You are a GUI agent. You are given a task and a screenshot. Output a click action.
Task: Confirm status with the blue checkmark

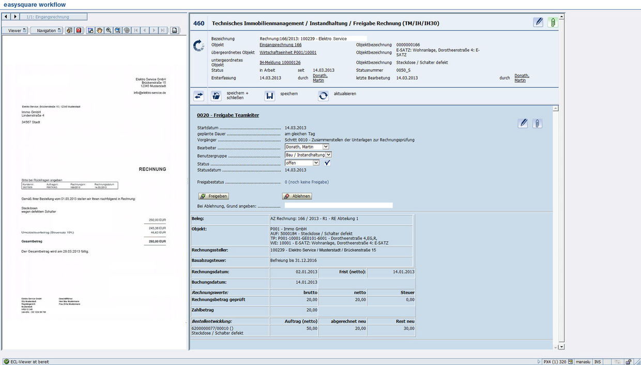pyautogui.click(x=327, y=163)
